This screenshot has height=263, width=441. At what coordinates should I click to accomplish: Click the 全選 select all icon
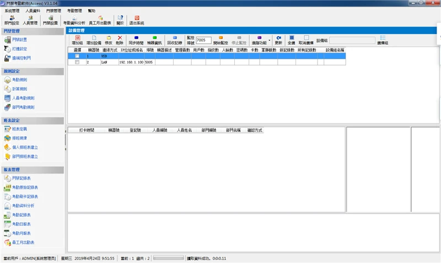pos(292,40)
